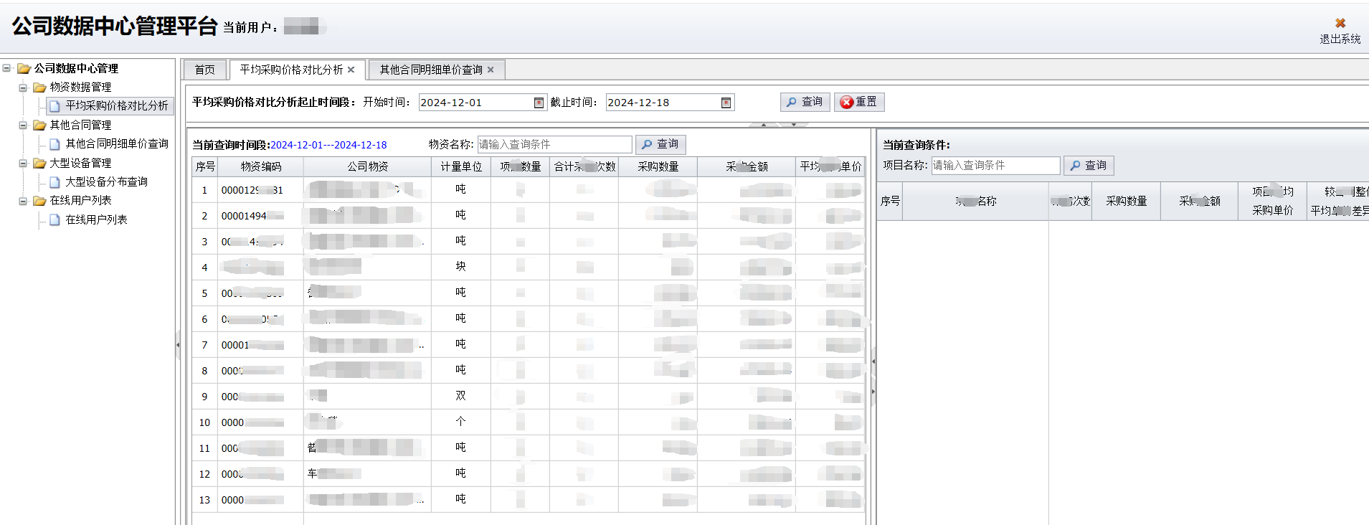Click the 退出系统 exit icon
The width and height of the screenshot is (1369, 525).
(1340, 24)
